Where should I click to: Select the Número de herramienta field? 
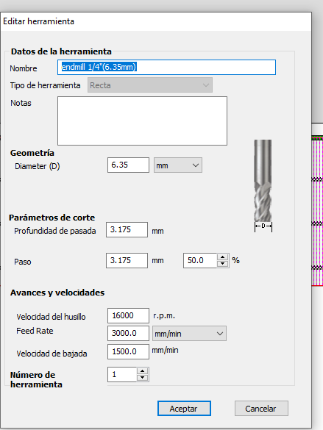click(x=122, y=374)
